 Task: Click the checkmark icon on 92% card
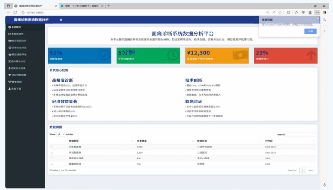click(104, 56)
